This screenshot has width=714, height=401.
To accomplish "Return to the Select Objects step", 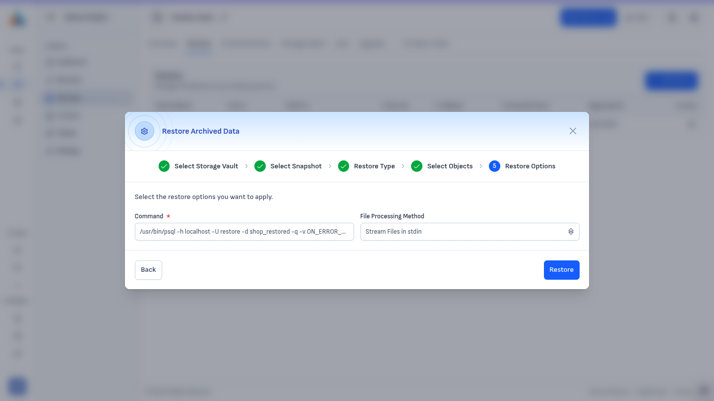I will point(450,166).
